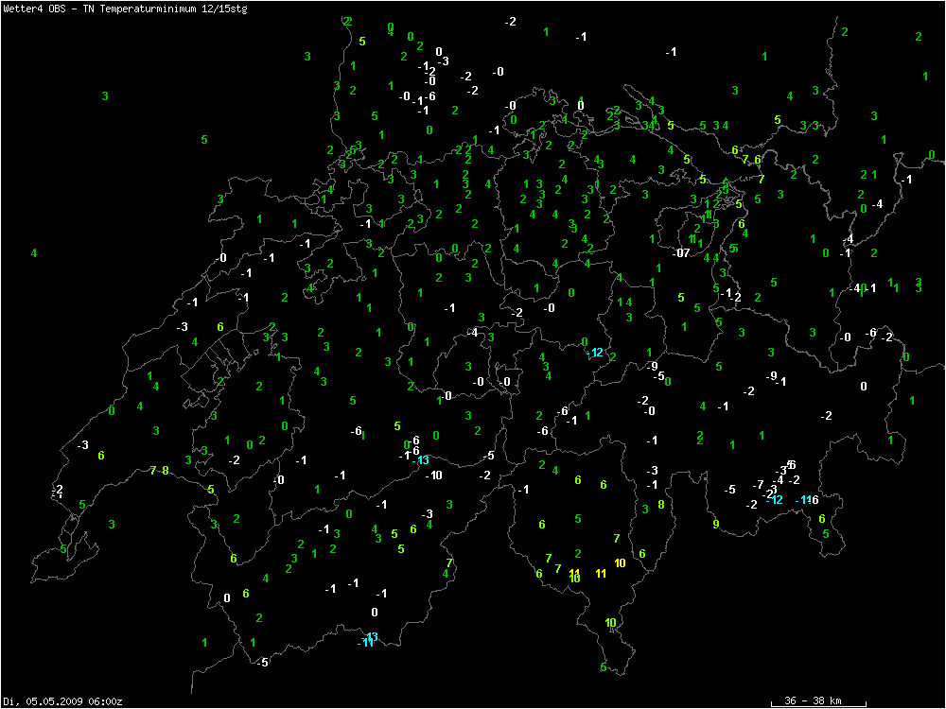This screenshot has height=709, width=946.
Task: Click the lone yellow 9 station value
Action: pyautogui.click(x=716, y=524)
